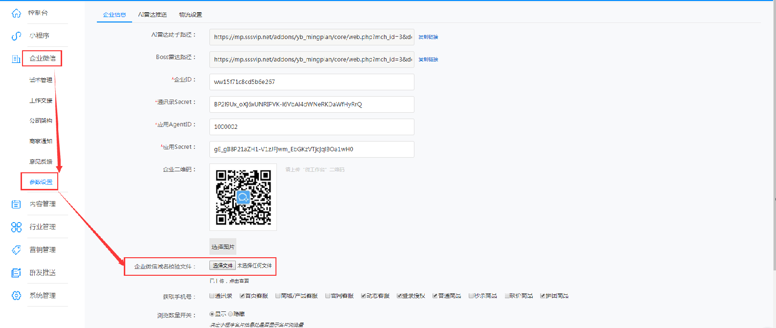Open 商家通知 submenu item
The image size is (776, 328).
pyautogui.click(x=41, y=141)
